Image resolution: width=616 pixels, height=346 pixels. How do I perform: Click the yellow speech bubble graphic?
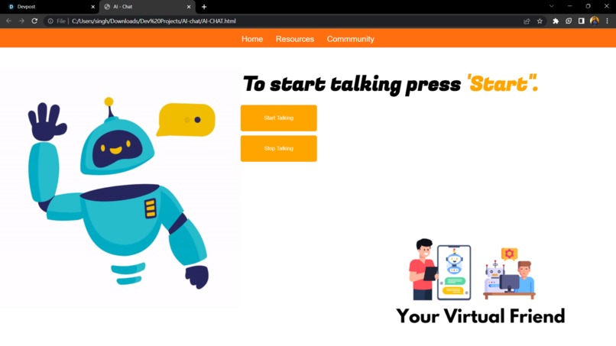pyautogui.click(x=186, y=119)
